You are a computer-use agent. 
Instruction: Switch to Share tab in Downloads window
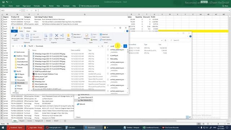pyautogui.click(x=28, y=31)
